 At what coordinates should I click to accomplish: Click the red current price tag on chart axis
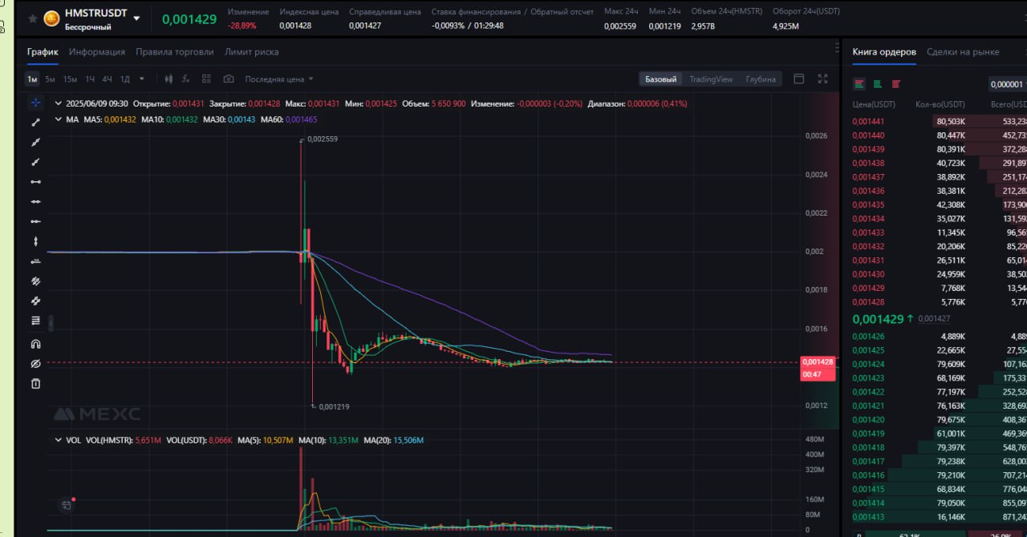coord(818,368)
